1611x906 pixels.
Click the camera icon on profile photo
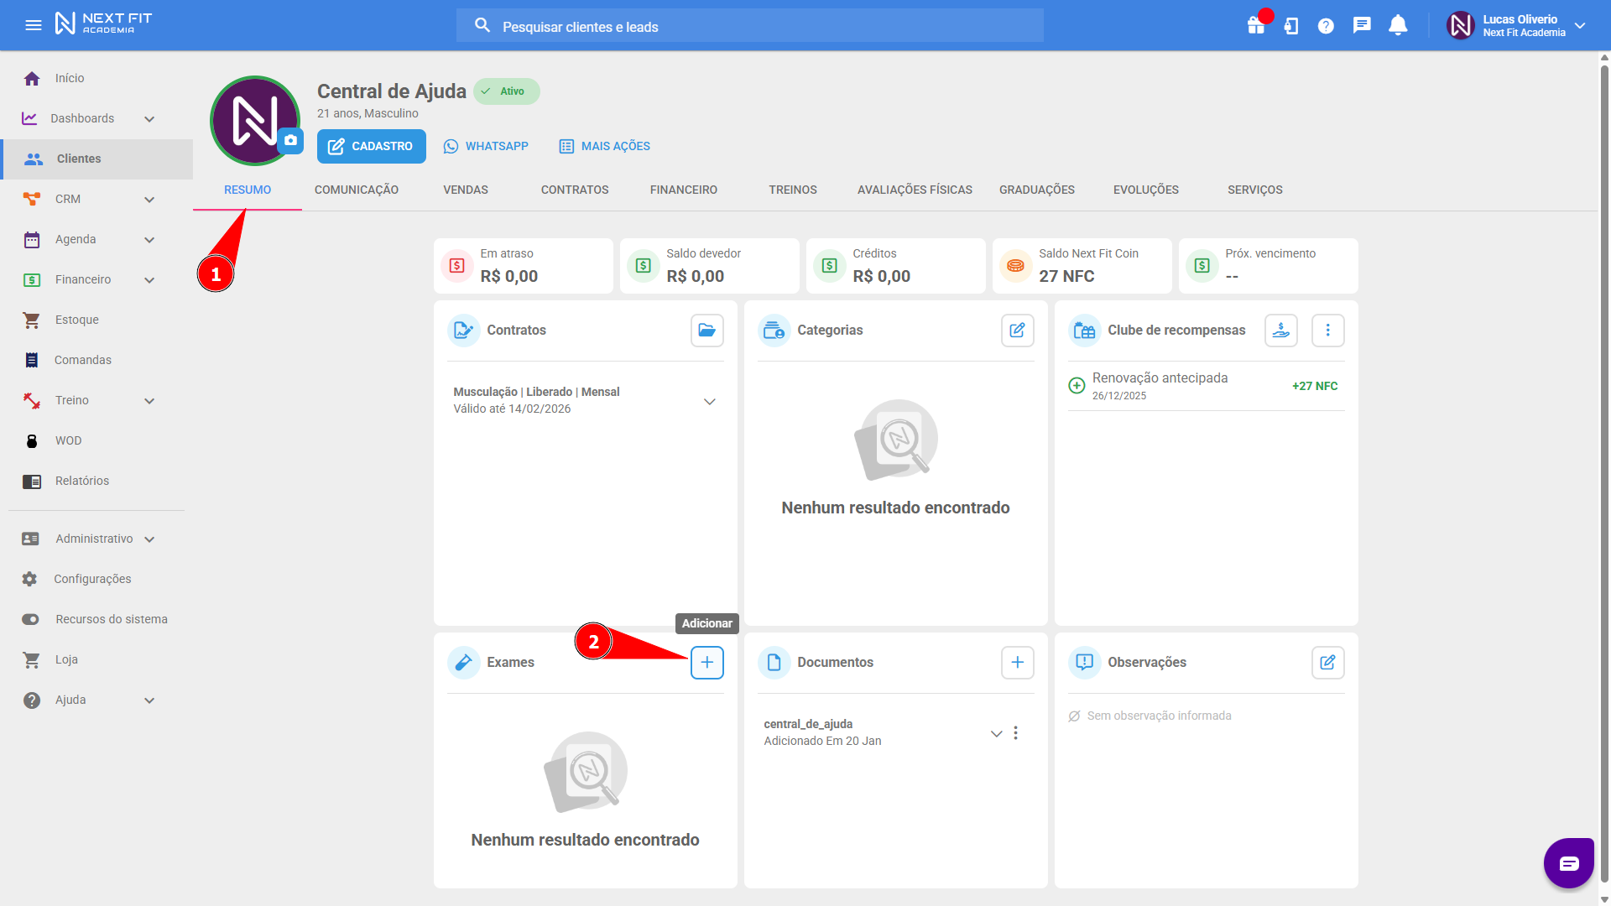tap(290, 140)
